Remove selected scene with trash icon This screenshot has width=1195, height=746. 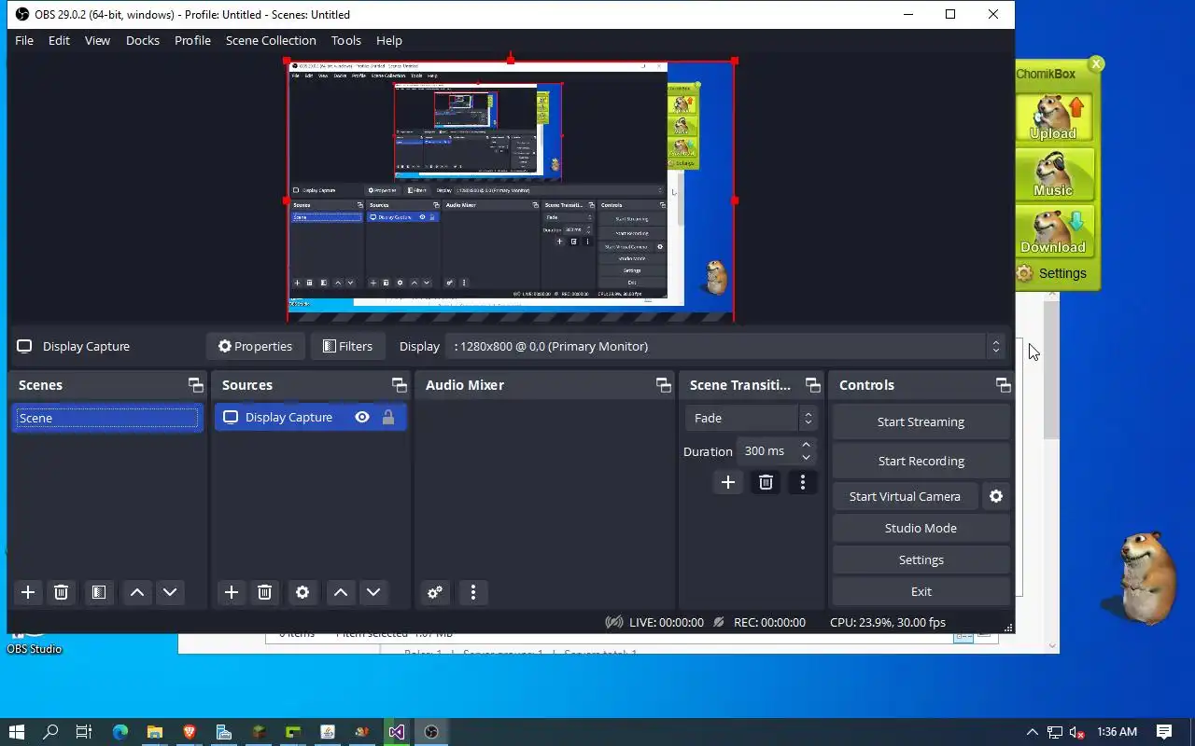click(61, 592)
